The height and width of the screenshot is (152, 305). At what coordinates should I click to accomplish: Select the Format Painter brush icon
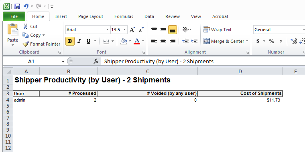point(26,44)
